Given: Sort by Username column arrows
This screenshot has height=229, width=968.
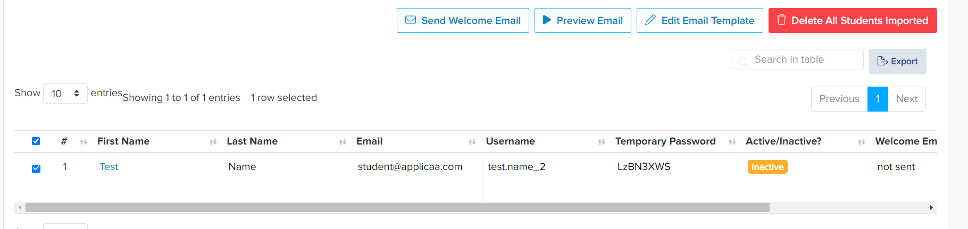Looking at the screenshot, I should pos(602,142).
